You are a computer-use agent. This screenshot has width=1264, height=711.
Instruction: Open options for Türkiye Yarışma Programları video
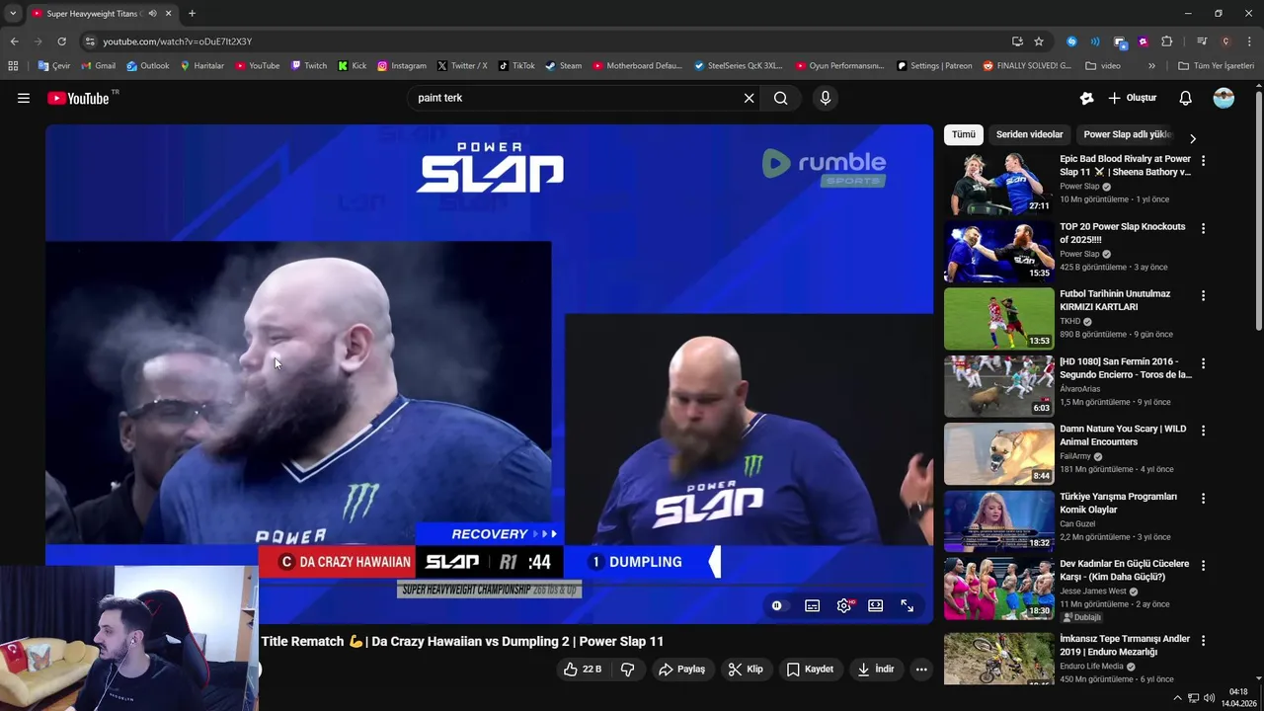pos(1203,498)
